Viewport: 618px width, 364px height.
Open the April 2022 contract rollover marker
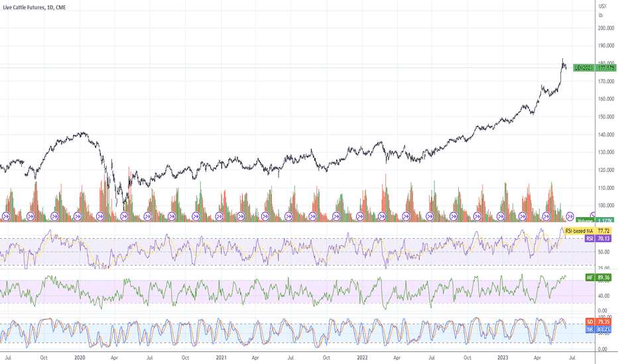(x=406, y=216)
